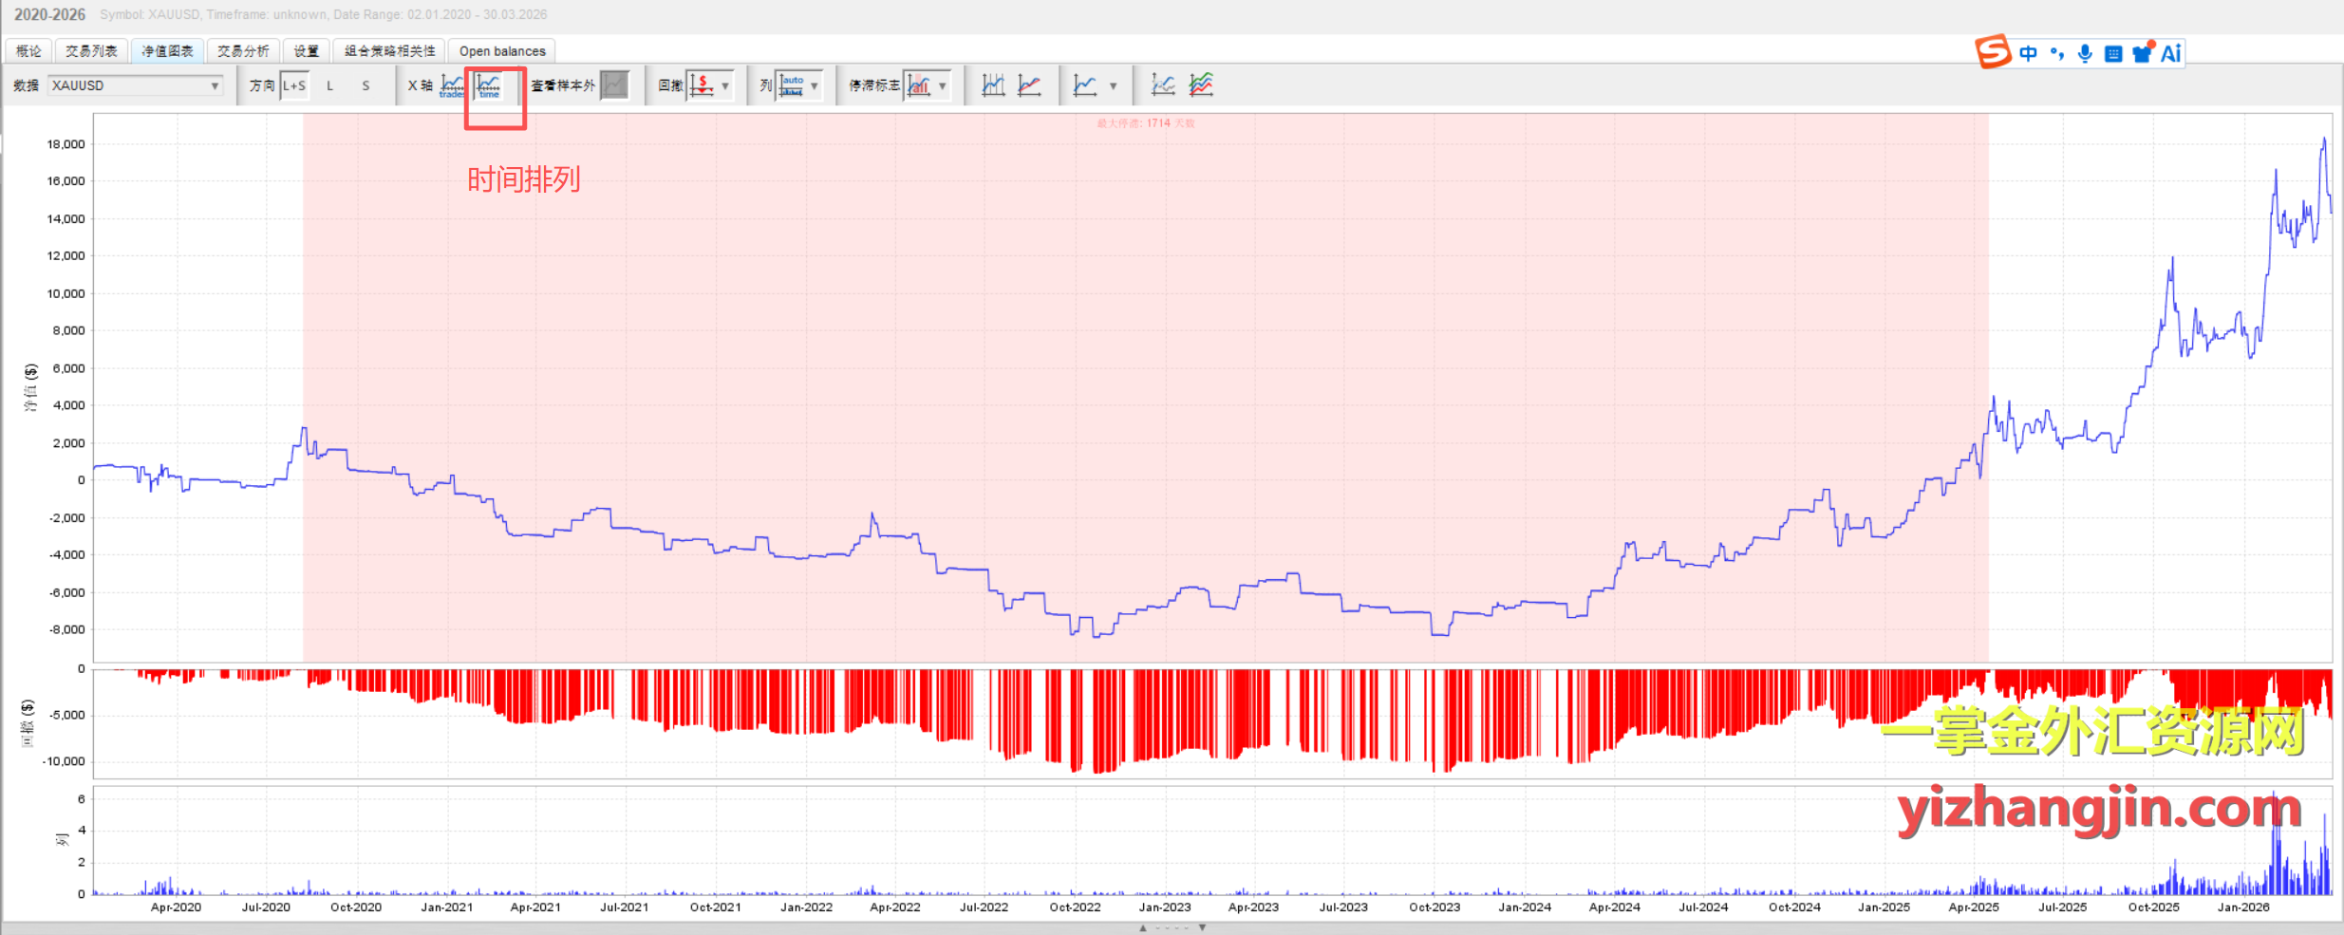Click the drawdown dollar chart icon

[702, 85]
